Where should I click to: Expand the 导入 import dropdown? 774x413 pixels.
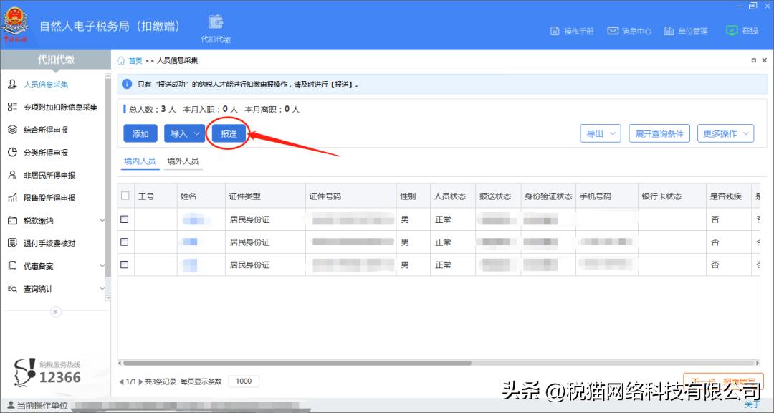pyautogui.click(x=184, y=133)
